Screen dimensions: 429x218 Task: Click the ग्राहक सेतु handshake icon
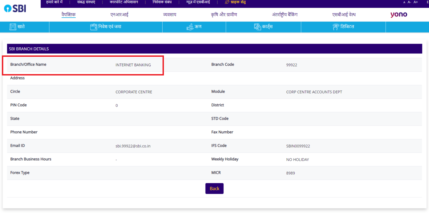coord(227,2)
